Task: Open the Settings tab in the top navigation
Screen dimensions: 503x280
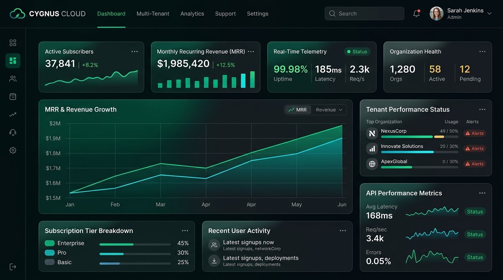Action: point(258,14)
